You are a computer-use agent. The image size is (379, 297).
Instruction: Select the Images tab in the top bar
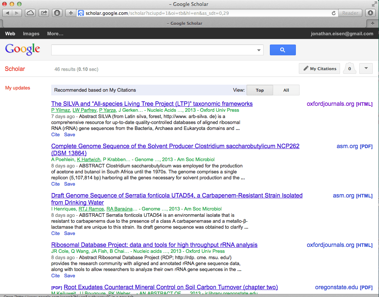31,33
